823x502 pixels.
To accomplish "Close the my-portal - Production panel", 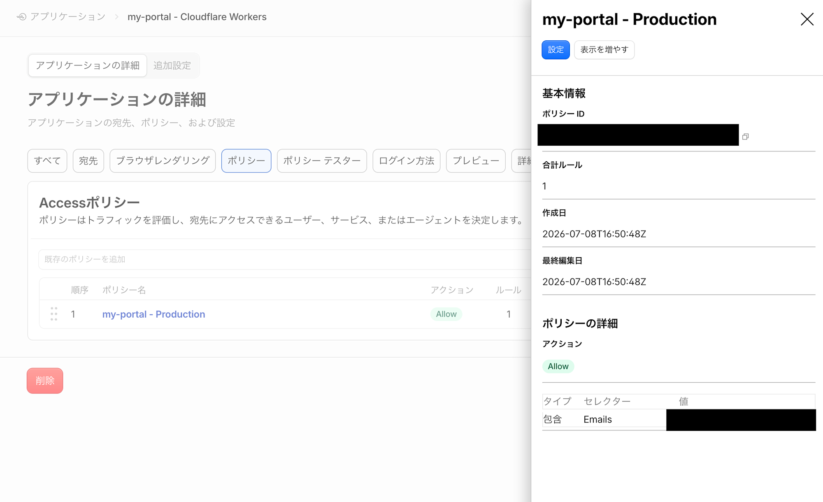I will point(807,19).
